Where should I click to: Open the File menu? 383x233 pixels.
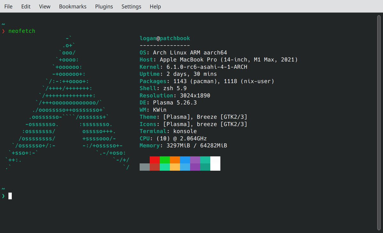tap(8, 6)
